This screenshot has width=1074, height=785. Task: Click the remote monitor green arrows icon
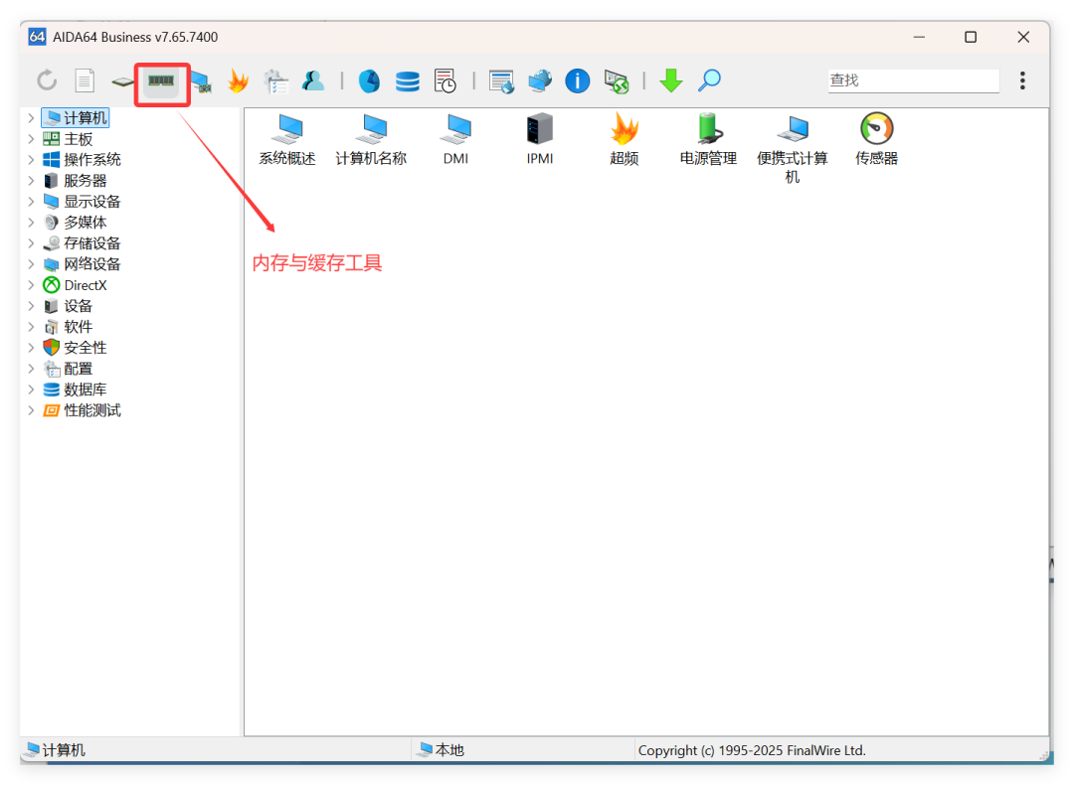click(617, 81)
